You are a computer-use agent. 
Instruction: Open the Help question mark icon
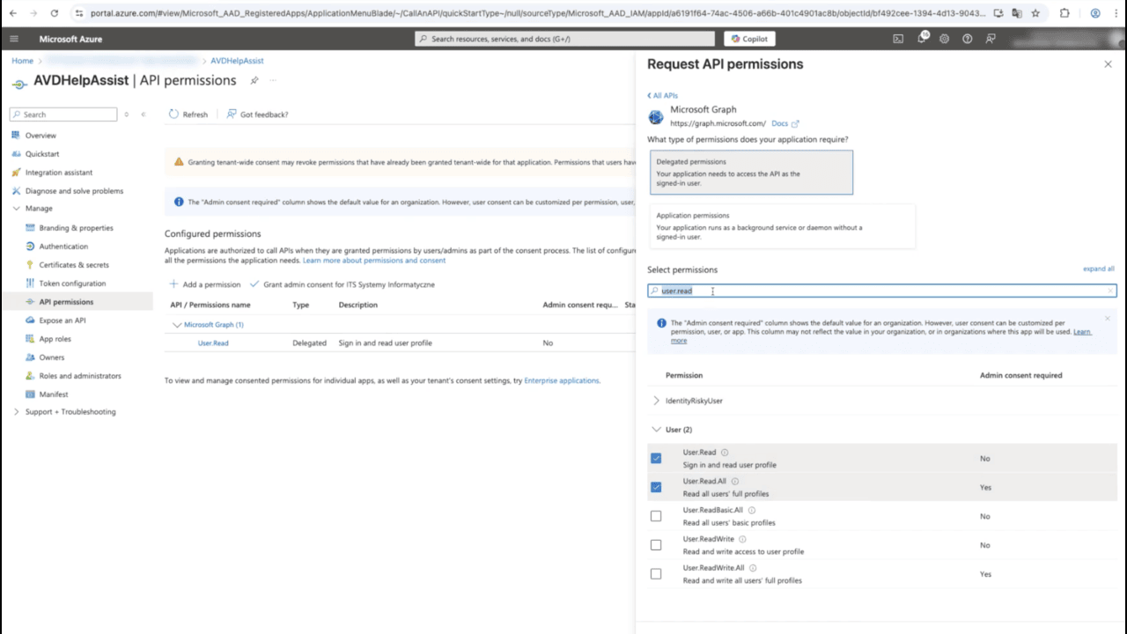point(968,39)
